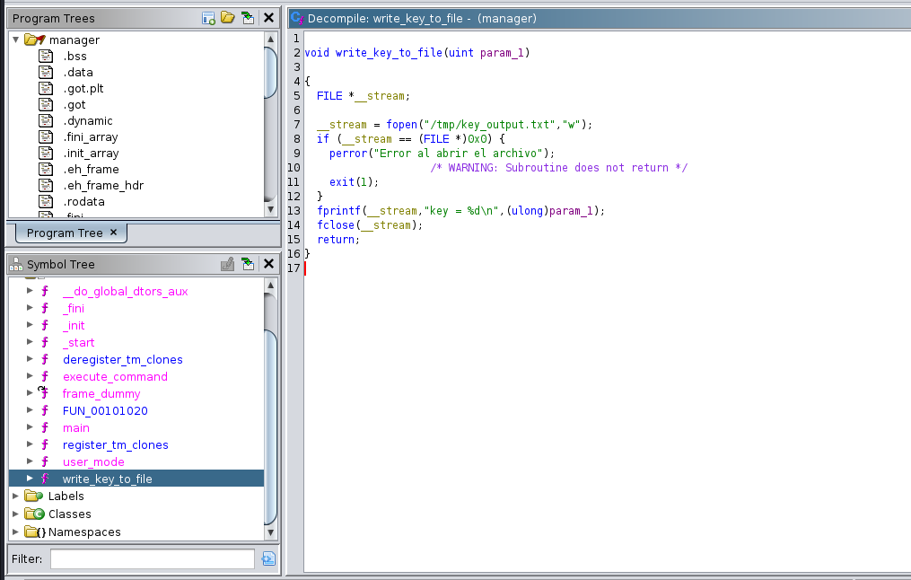The width and height of the screenshot is (911, 580).
Task: Select the .got.plt section
Action: tap(83, 88)
